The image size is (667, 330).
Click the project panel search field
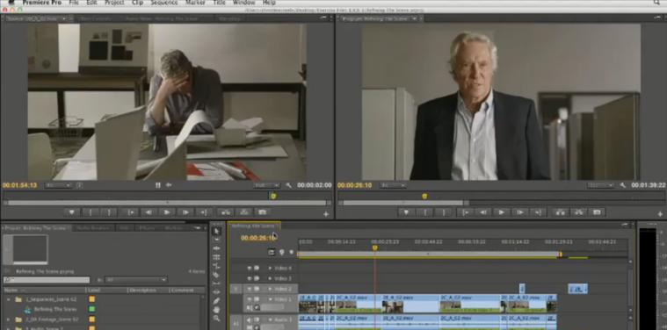pos(47,280)
